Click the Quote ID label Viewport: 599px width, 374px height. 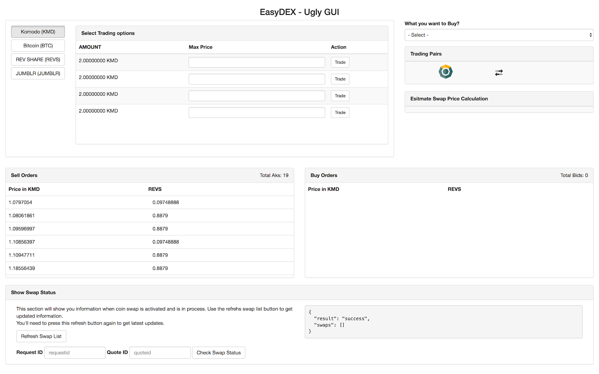pyautogui.click(x=118, y=352)
